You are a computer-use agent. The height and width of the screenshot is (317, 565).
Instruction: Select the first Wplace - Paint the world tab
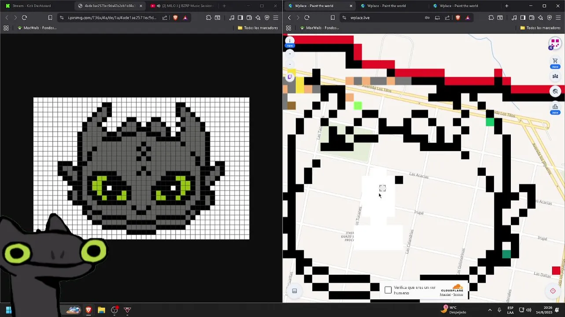point(320,6)
